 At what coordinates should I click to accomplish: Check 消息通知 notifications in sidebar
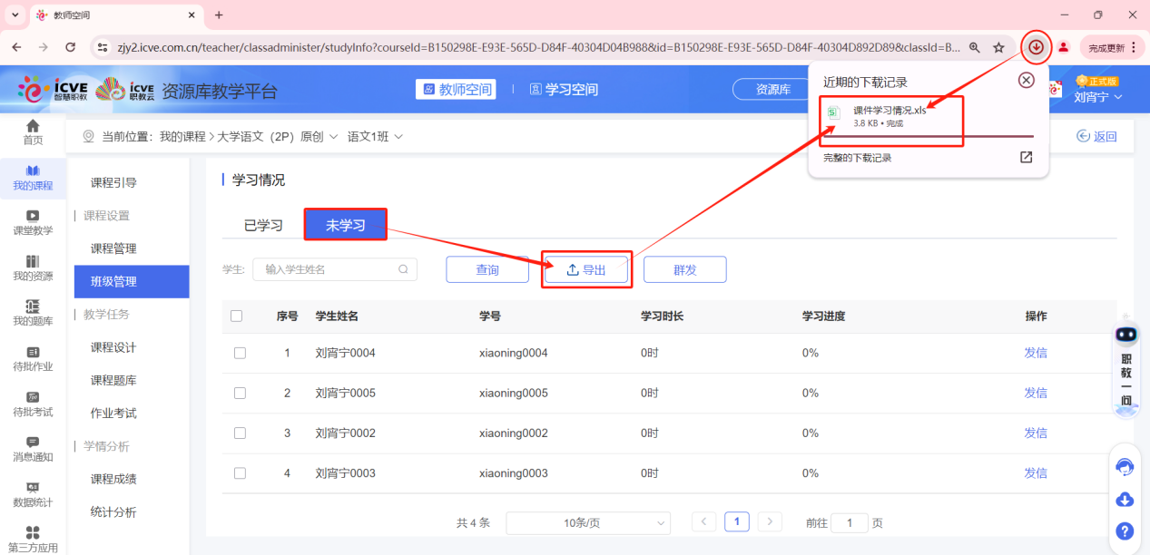pos(33,450)
